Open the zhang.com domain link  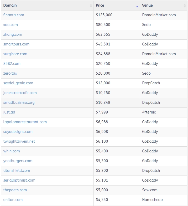click(x=13, y=34)
